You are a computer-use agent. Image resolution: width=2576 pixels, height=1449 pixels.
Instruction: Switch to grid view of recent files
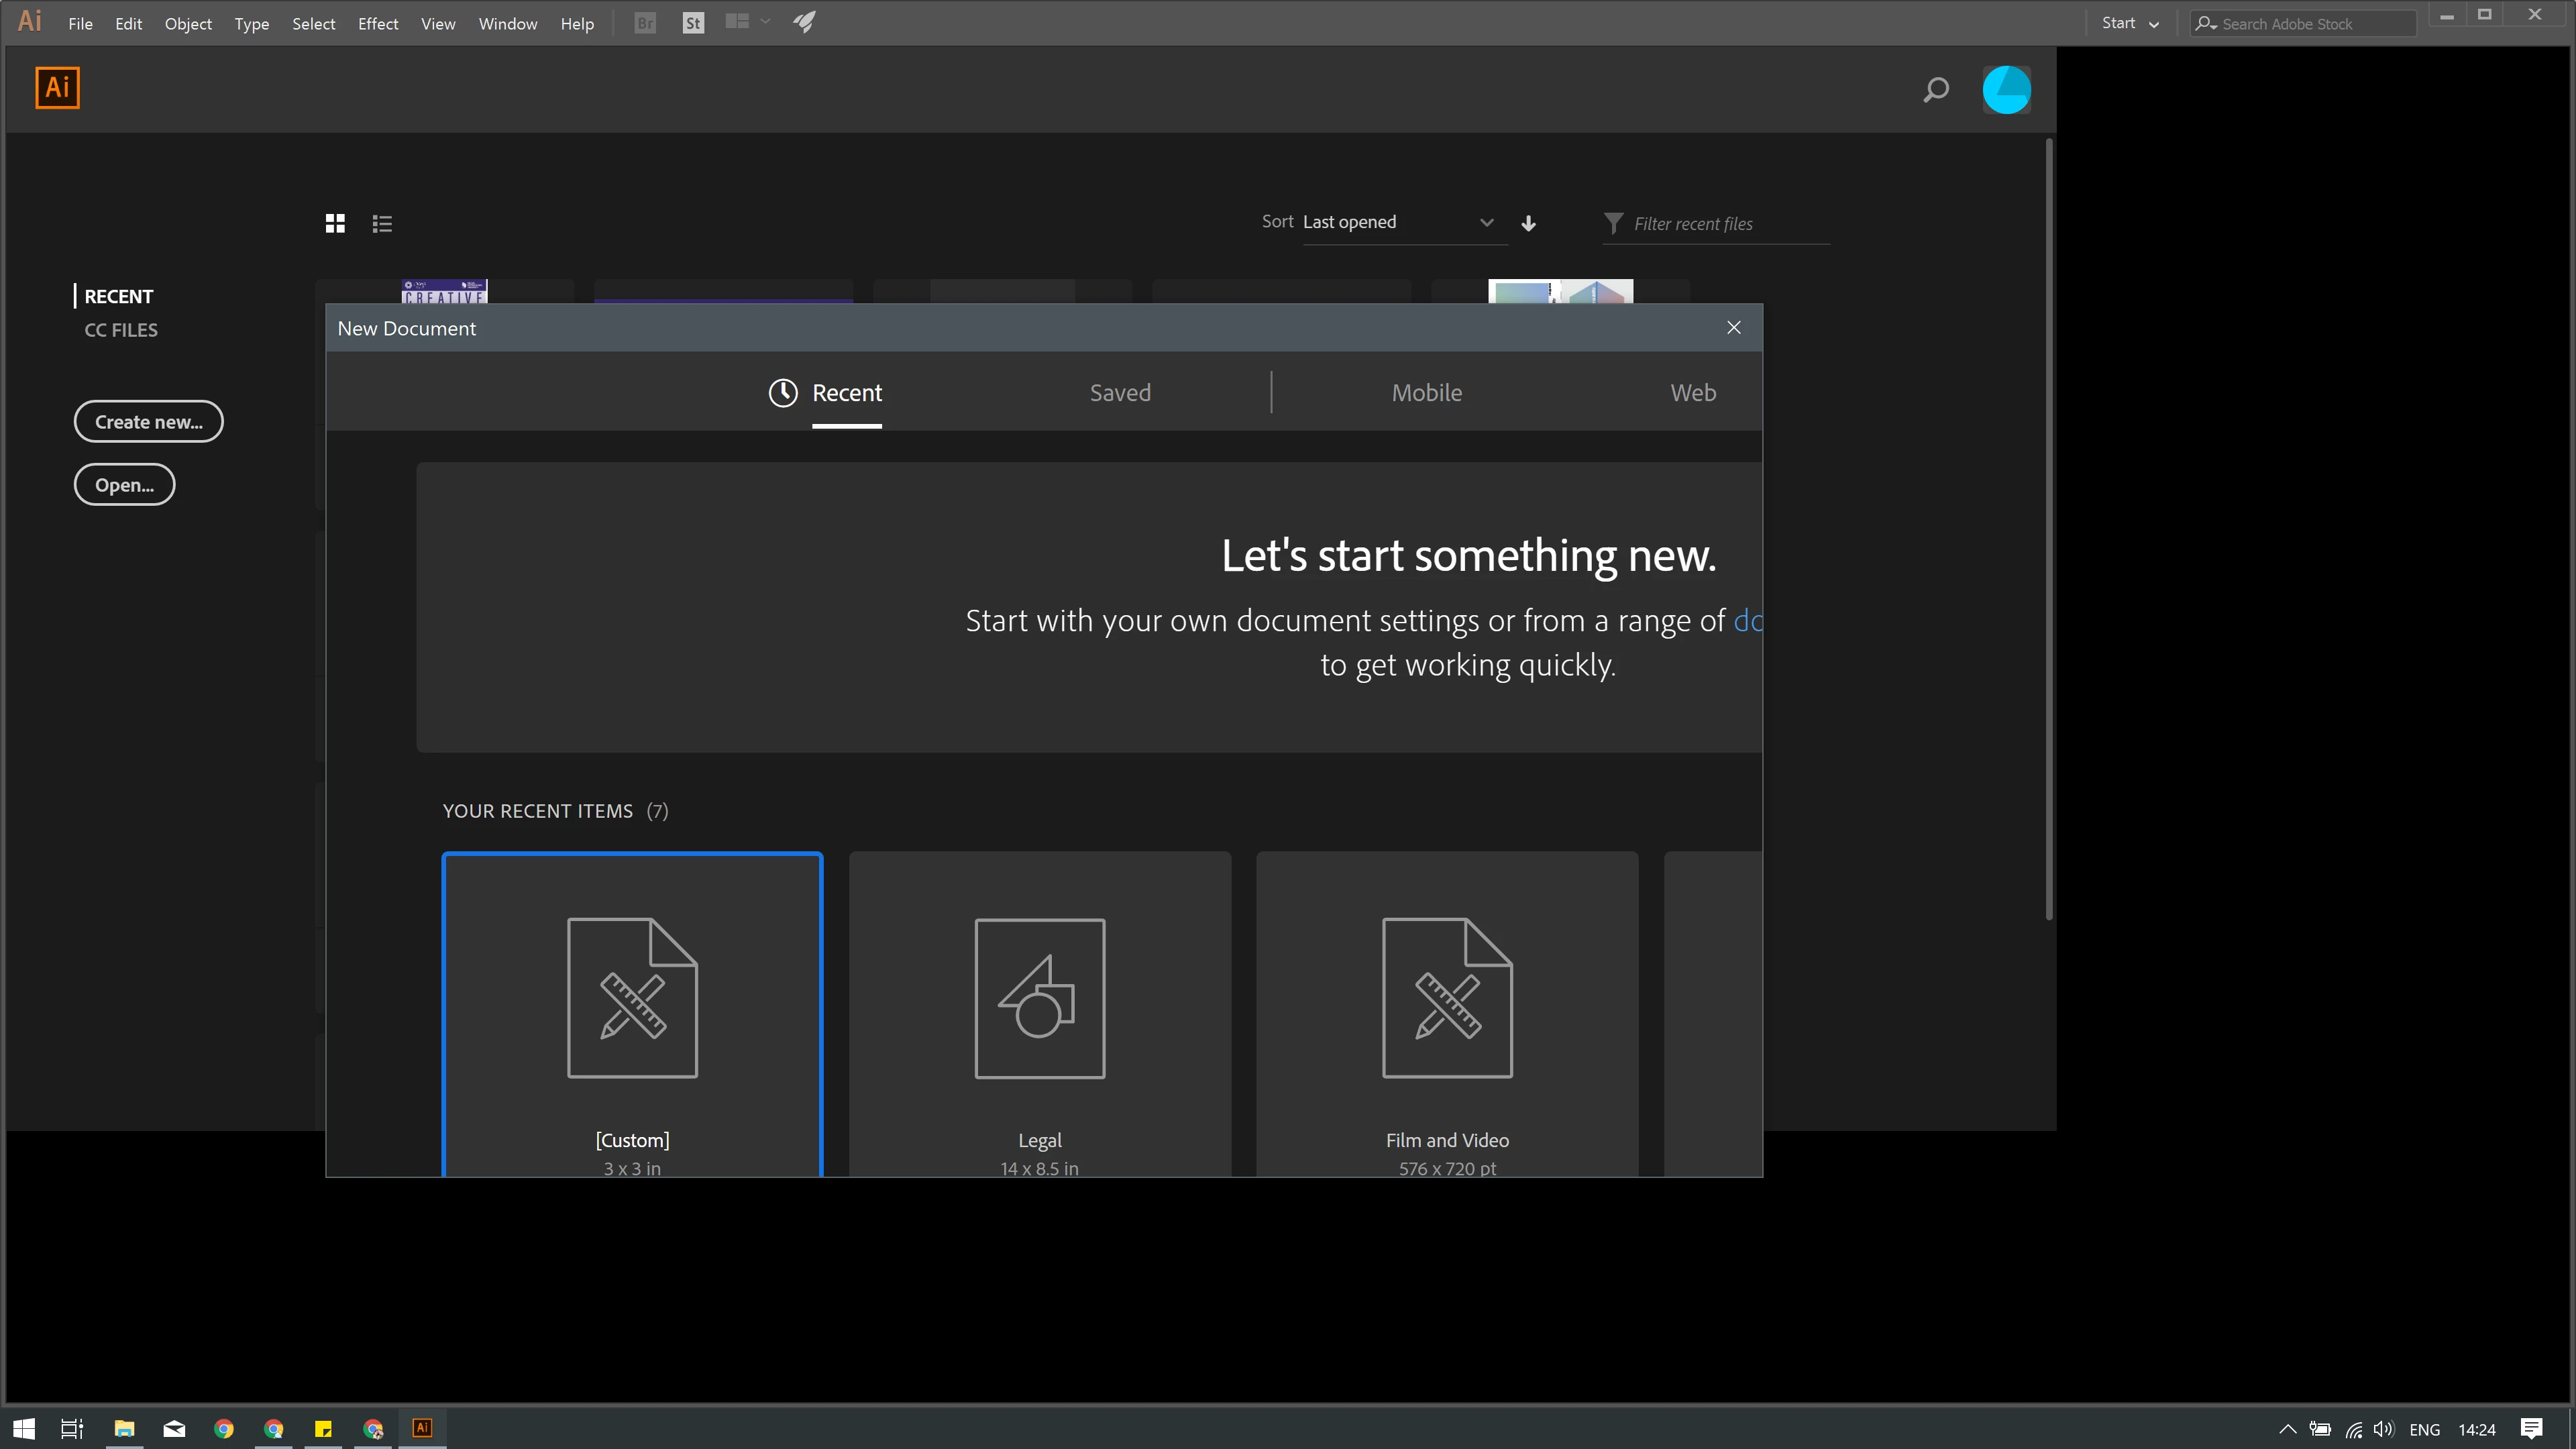335,223
